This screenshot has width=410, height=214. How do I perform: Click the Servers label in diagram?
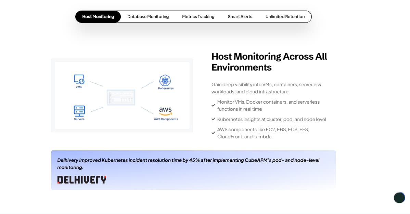point(79,119)
